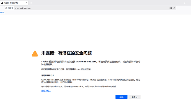This screenshot has height=112, width=191.
Task: Click bold www.nodeloc.com in the first paragraph
Action: tap(86, 62)
